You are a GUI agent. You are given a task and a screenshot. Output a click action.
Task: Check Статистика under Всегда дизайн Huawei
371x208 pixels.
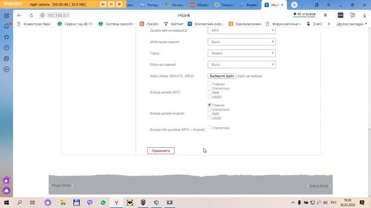(209, 109)
